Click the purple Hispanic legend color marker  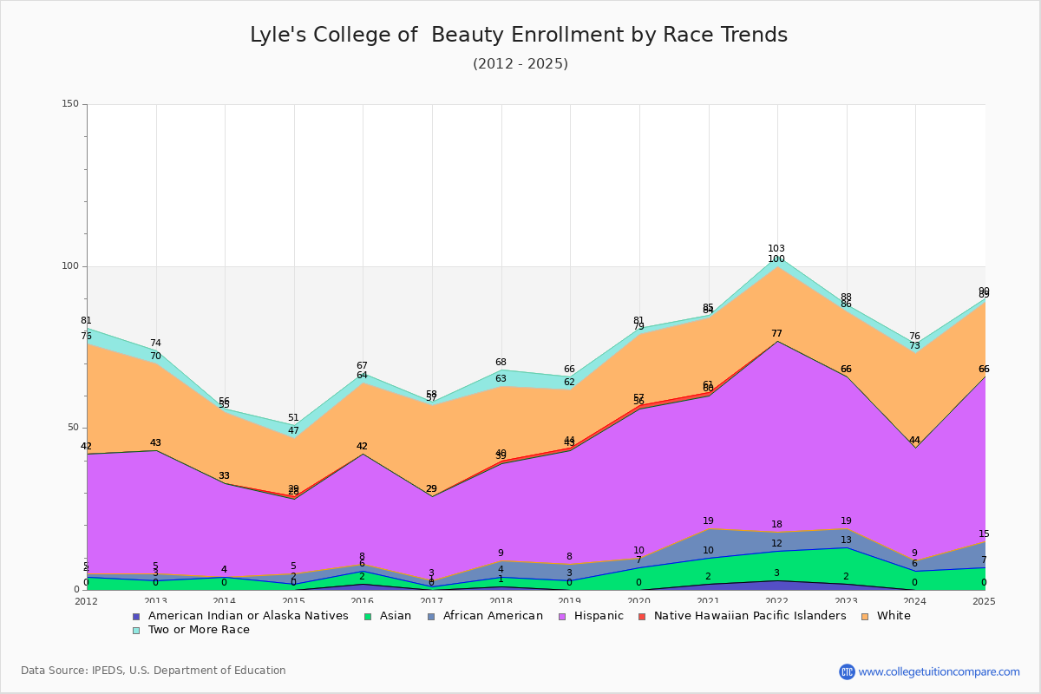pos(560,616)
